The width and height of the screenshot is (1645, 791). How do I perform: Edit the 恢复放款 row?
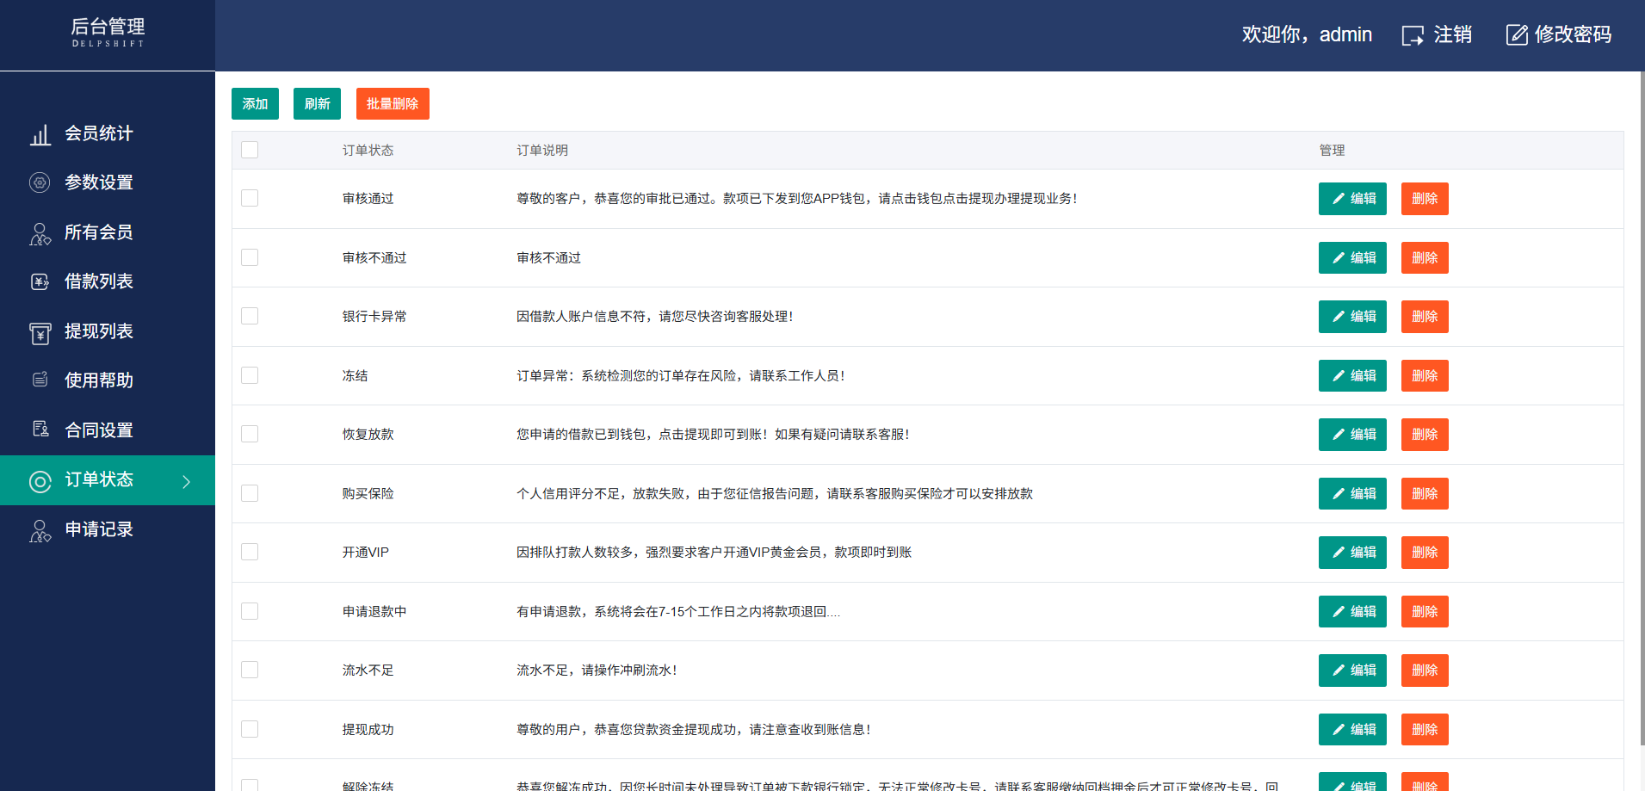pos(1352,435)
